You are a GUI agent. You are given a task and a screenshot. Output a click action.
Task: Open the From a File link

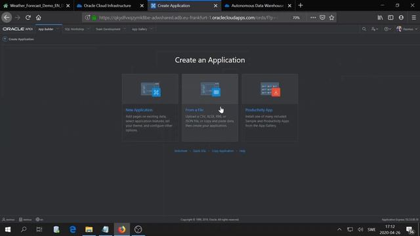coord(194,110)
